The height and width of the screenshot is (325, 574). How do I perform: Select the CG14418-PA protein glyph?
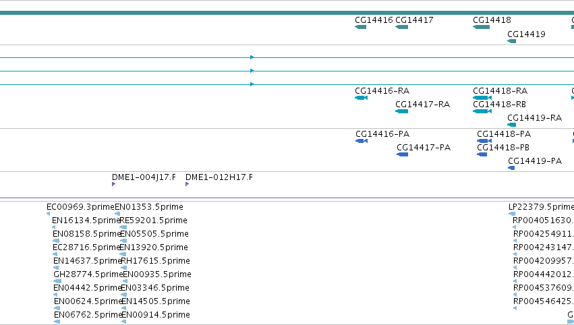(x=484, y=141)
